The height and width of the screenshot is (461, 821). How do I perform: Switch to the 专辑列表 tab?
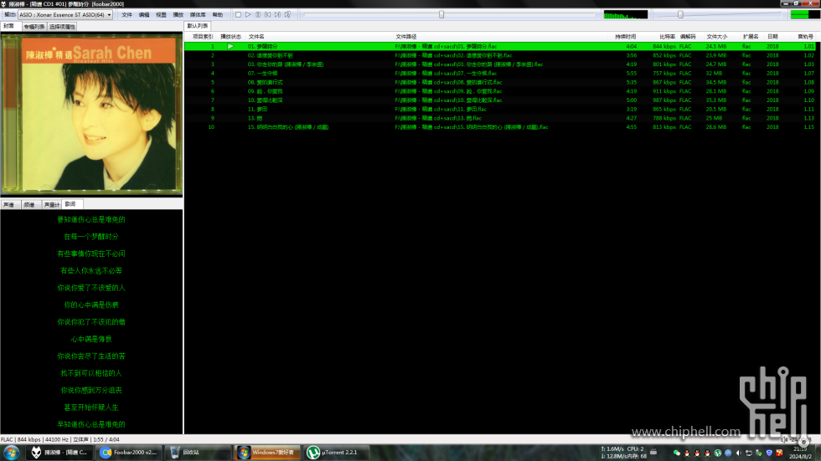pos(34,26)
